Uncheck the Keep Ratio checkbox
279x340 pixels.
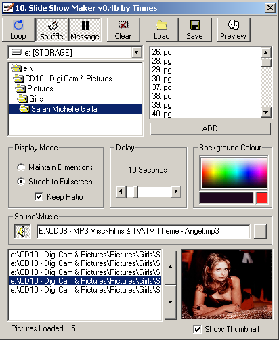click(x=39, y=196)
